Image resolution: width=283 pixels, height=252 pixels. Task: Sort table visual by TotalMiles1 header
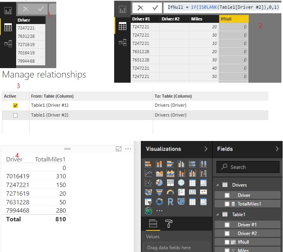tap(50, 159)
